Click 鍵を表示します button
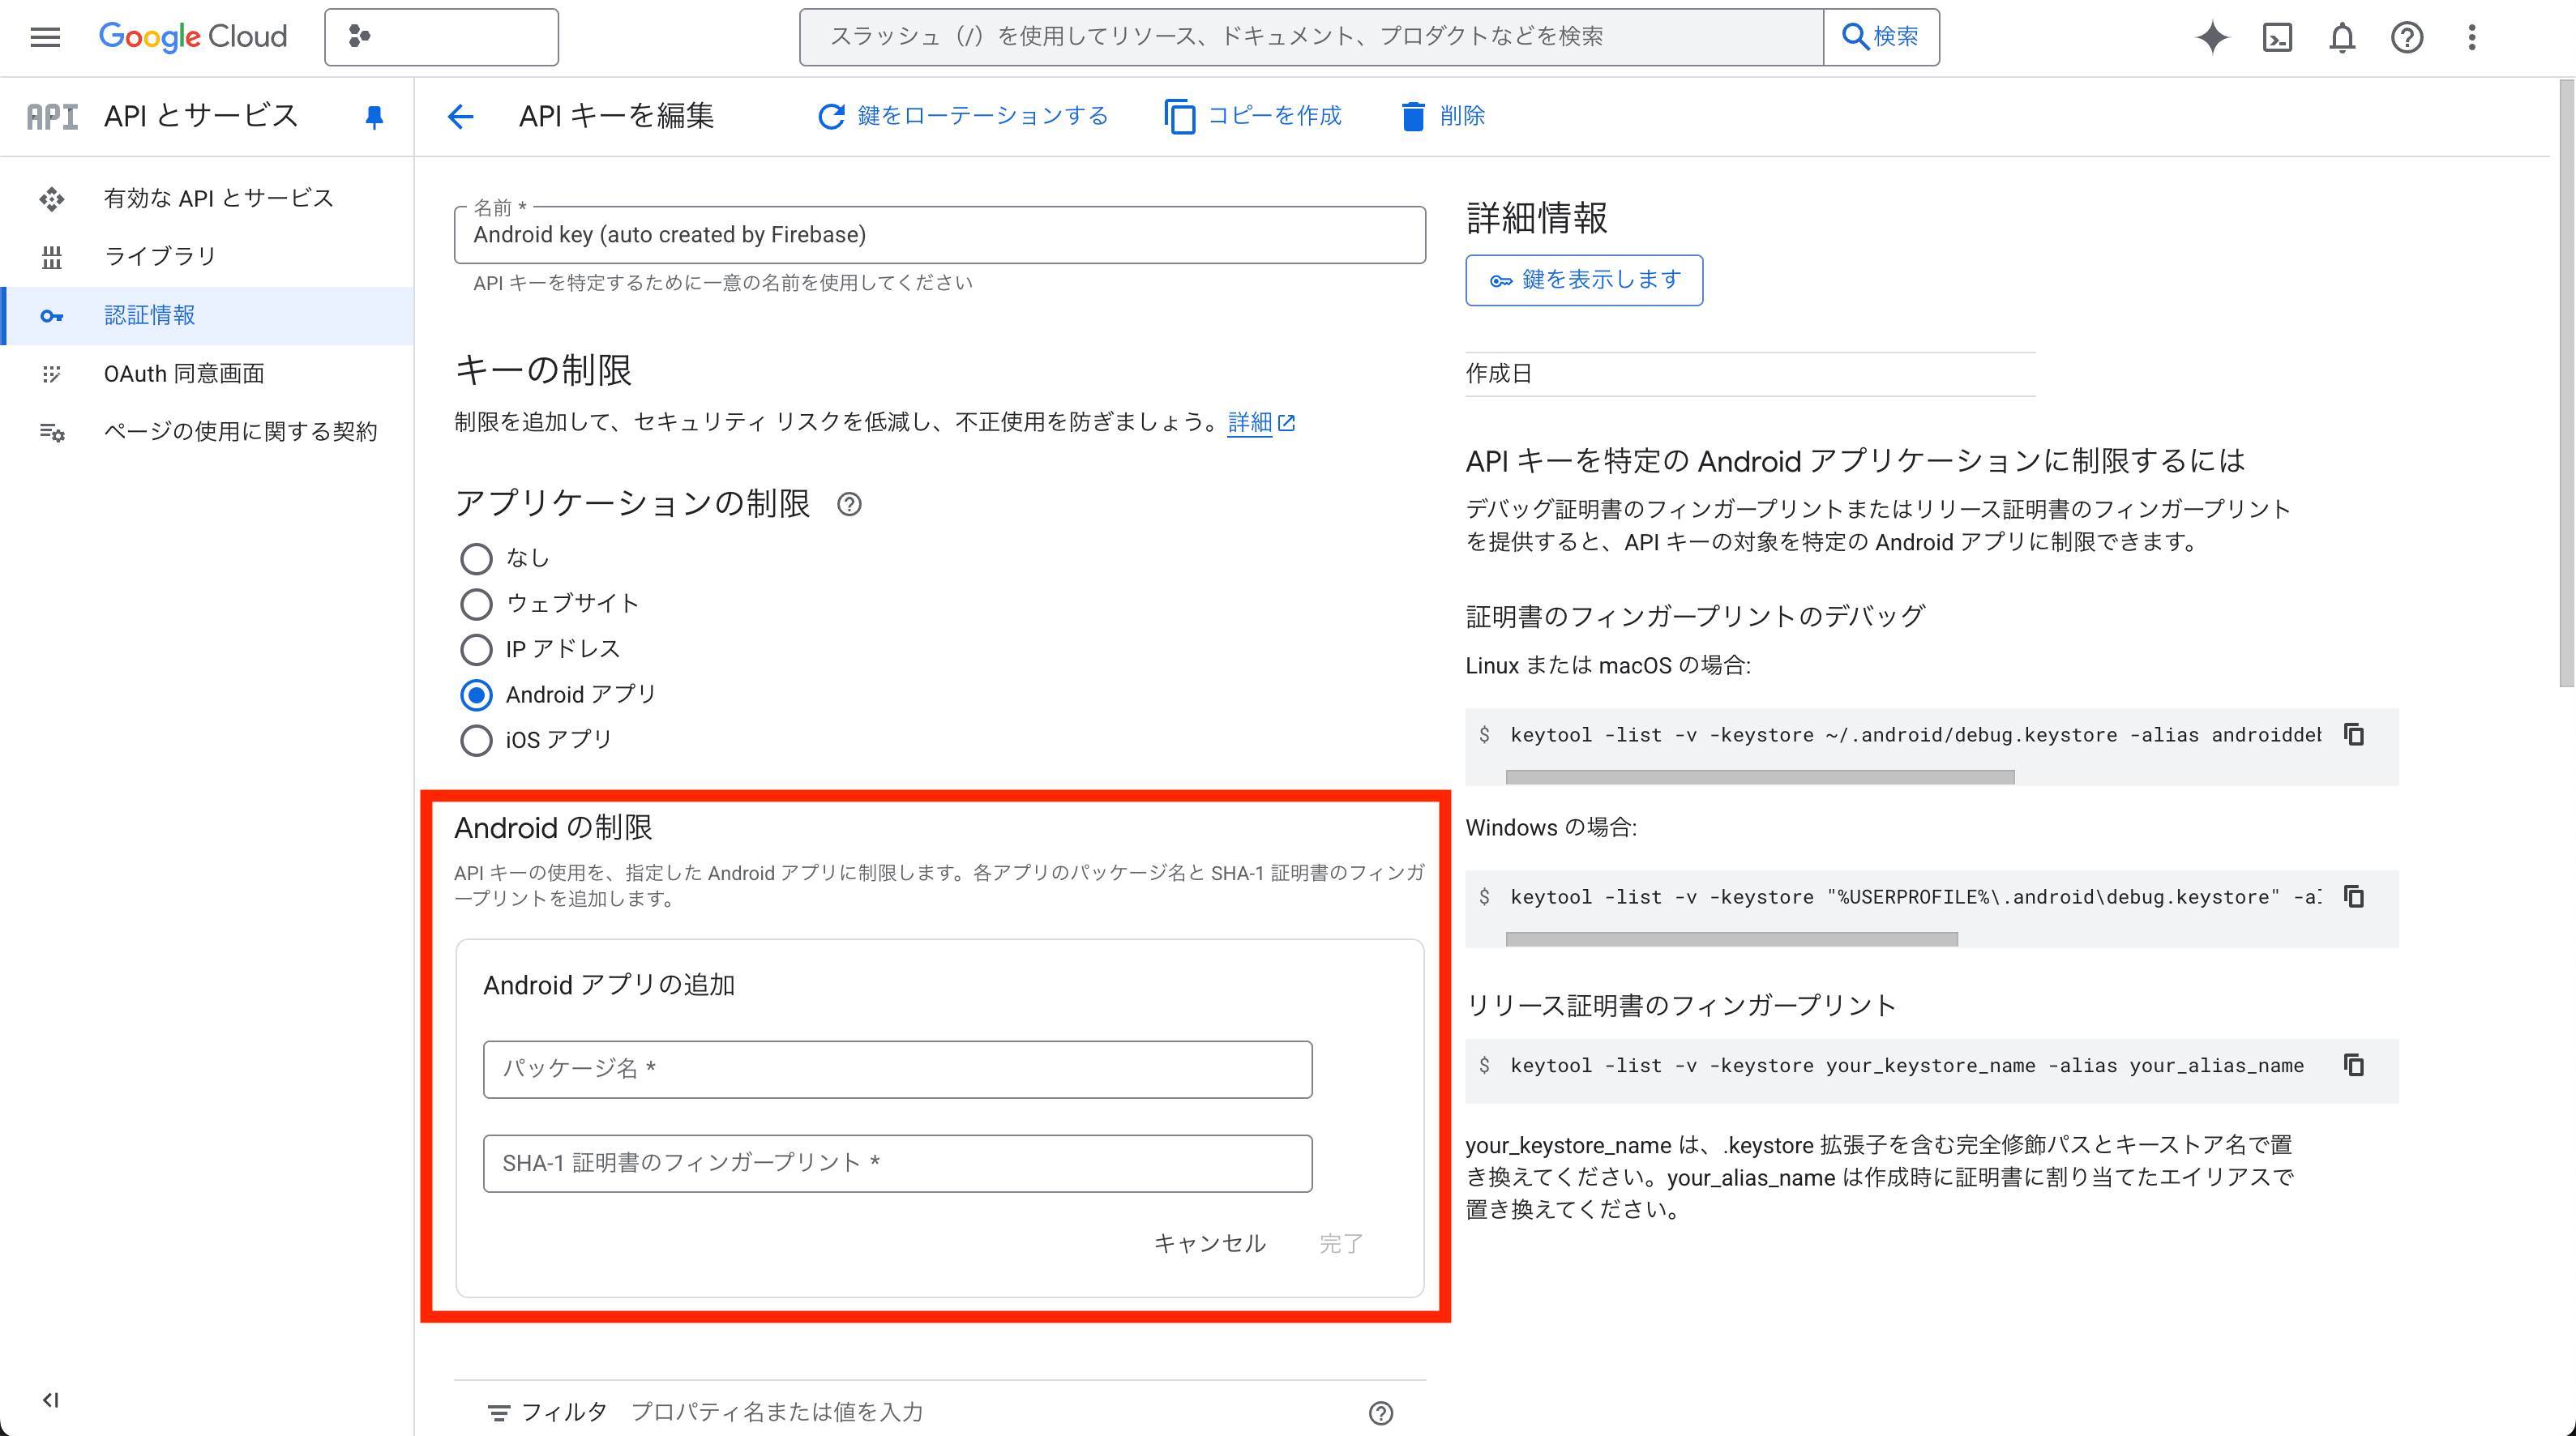 1584,280
